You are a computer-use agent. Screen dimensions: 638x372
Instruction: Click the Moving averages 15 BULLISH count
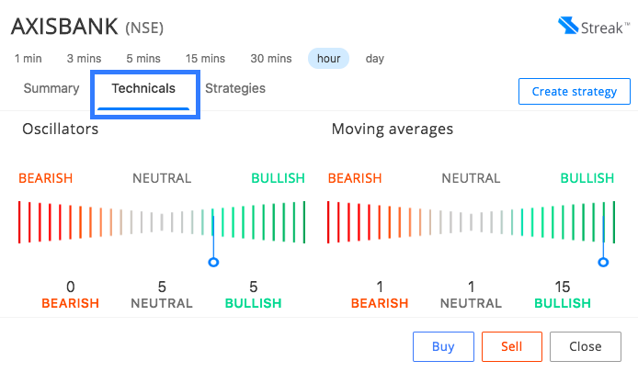[563, 295]
